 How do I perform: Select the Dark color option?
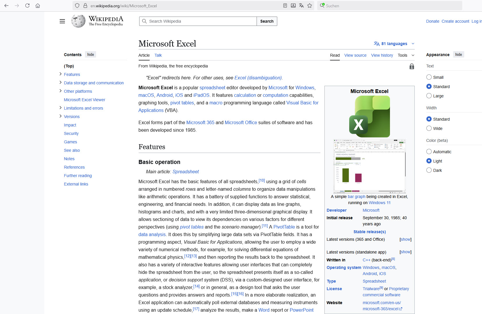tap(429, 170)
